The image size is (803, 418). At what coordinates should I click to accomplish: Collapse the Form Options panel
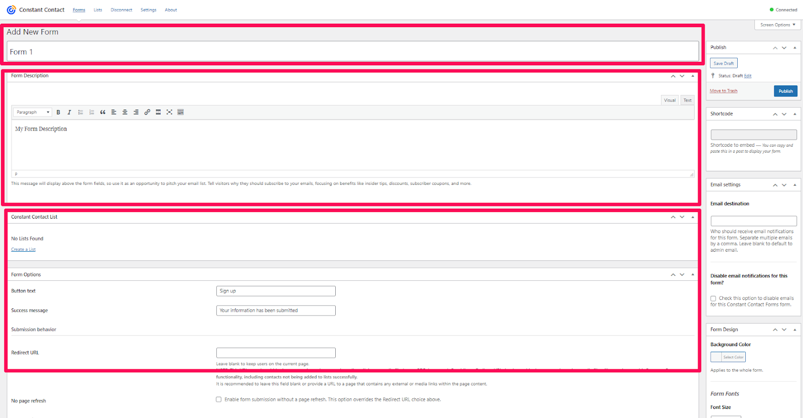click(x=693, y=275)
